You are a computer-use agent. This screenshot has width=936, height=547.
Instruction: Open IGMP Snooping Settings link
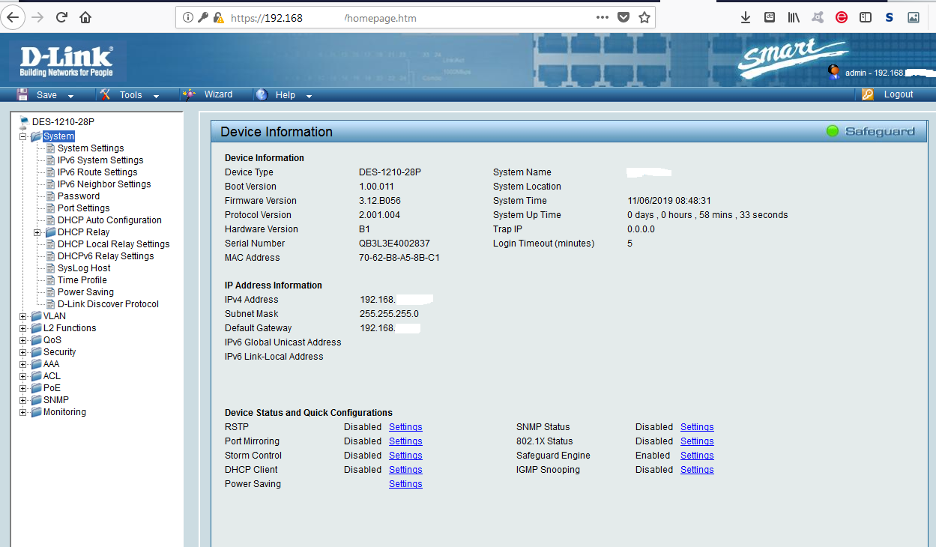coord(697,470)
